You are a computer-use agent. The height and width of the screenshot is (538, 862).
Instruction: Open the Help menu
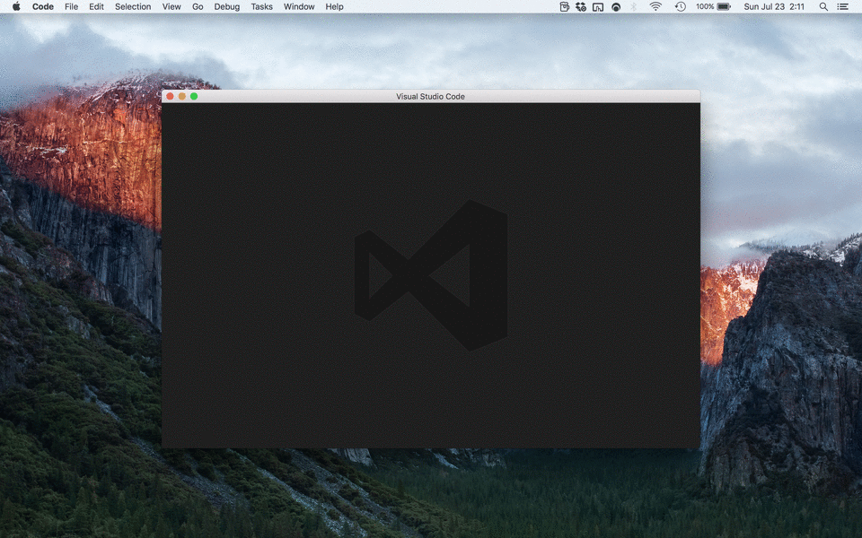click(x=334, y=6)
